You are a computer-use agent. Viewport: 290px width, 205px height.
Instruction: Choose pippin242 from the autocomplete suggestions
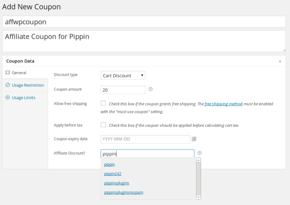pos(112,174)
